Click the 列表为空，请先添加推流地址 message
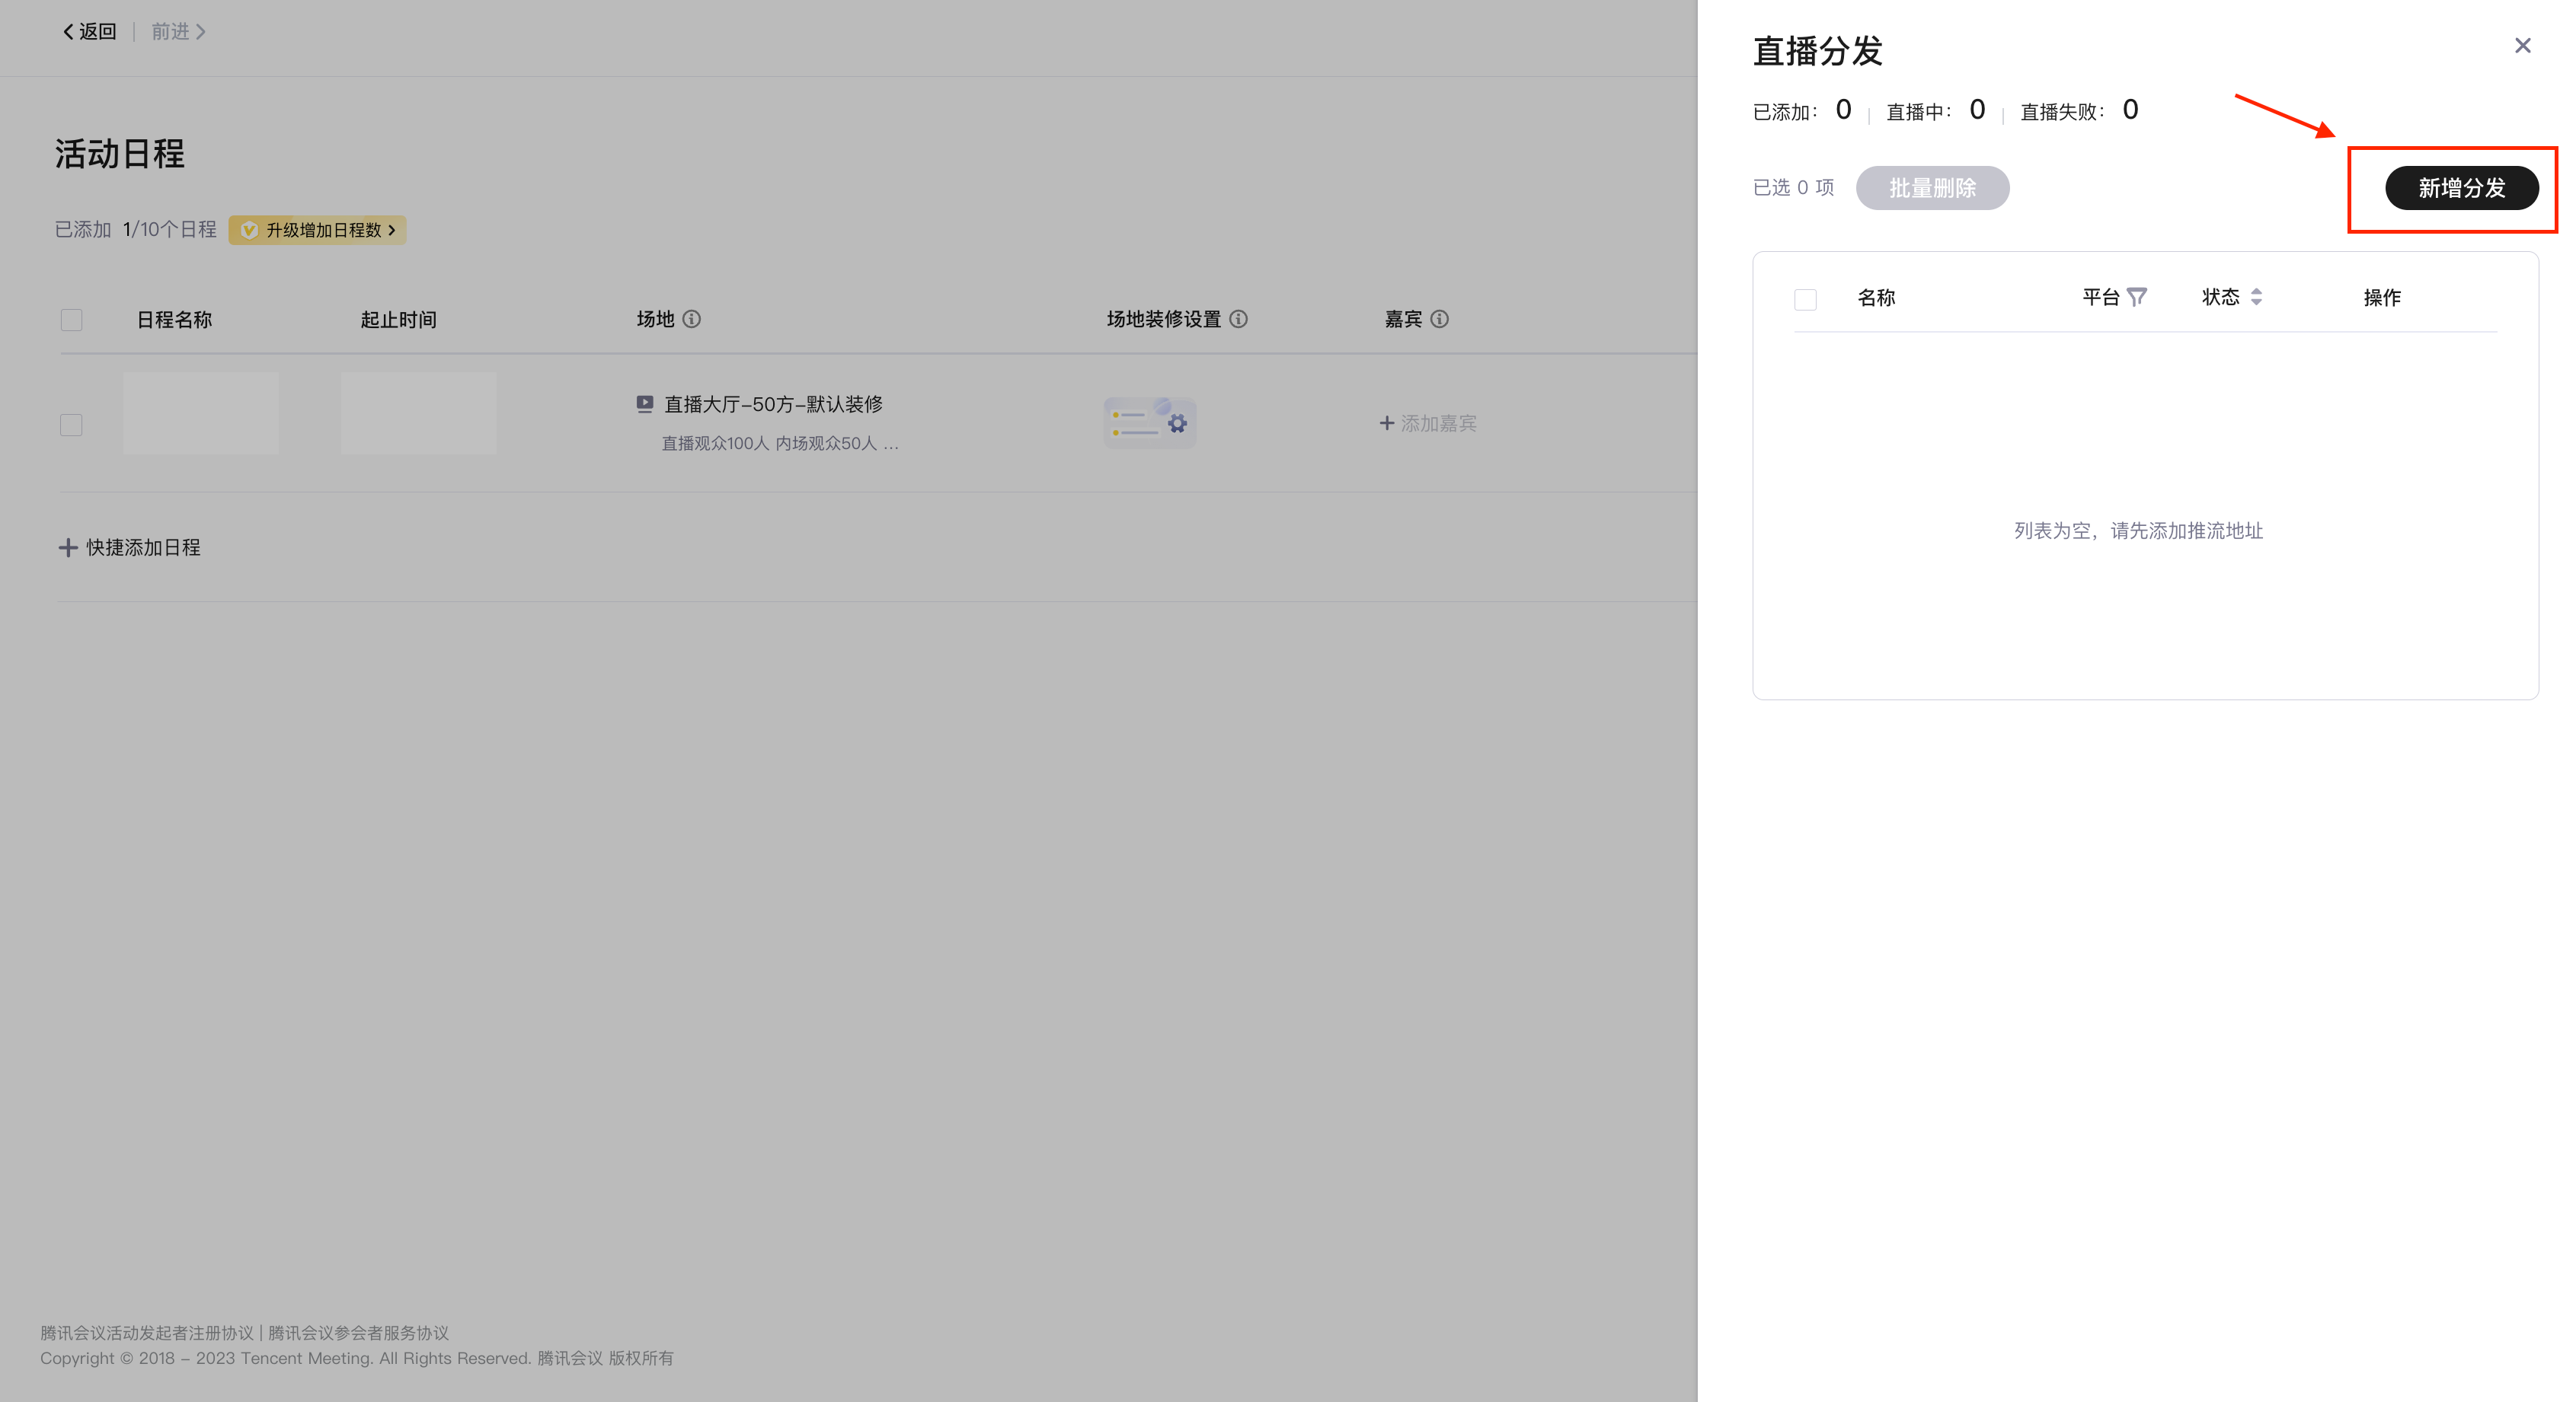Viewport: 2576px width, 1402px height. (x=2138, y=531)
